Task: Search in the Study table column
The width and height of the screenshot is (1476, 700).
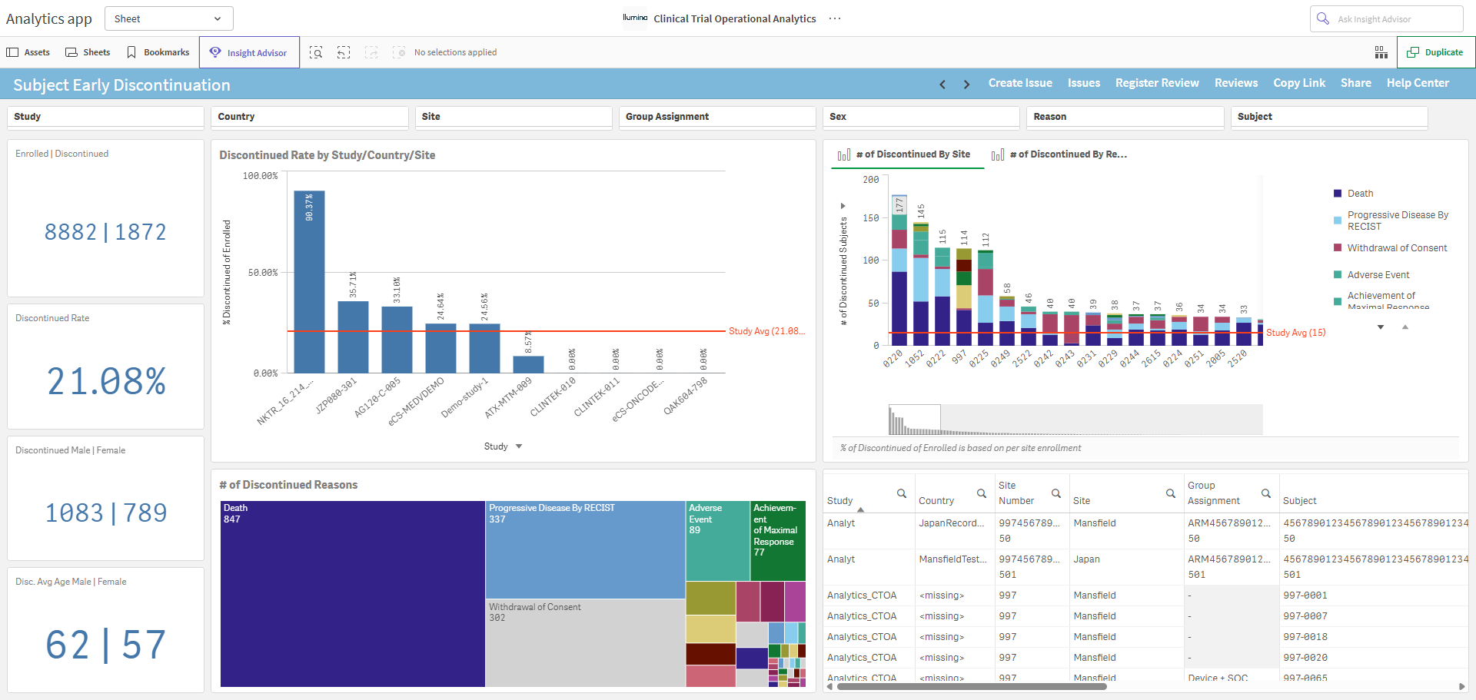Action: 902,493
